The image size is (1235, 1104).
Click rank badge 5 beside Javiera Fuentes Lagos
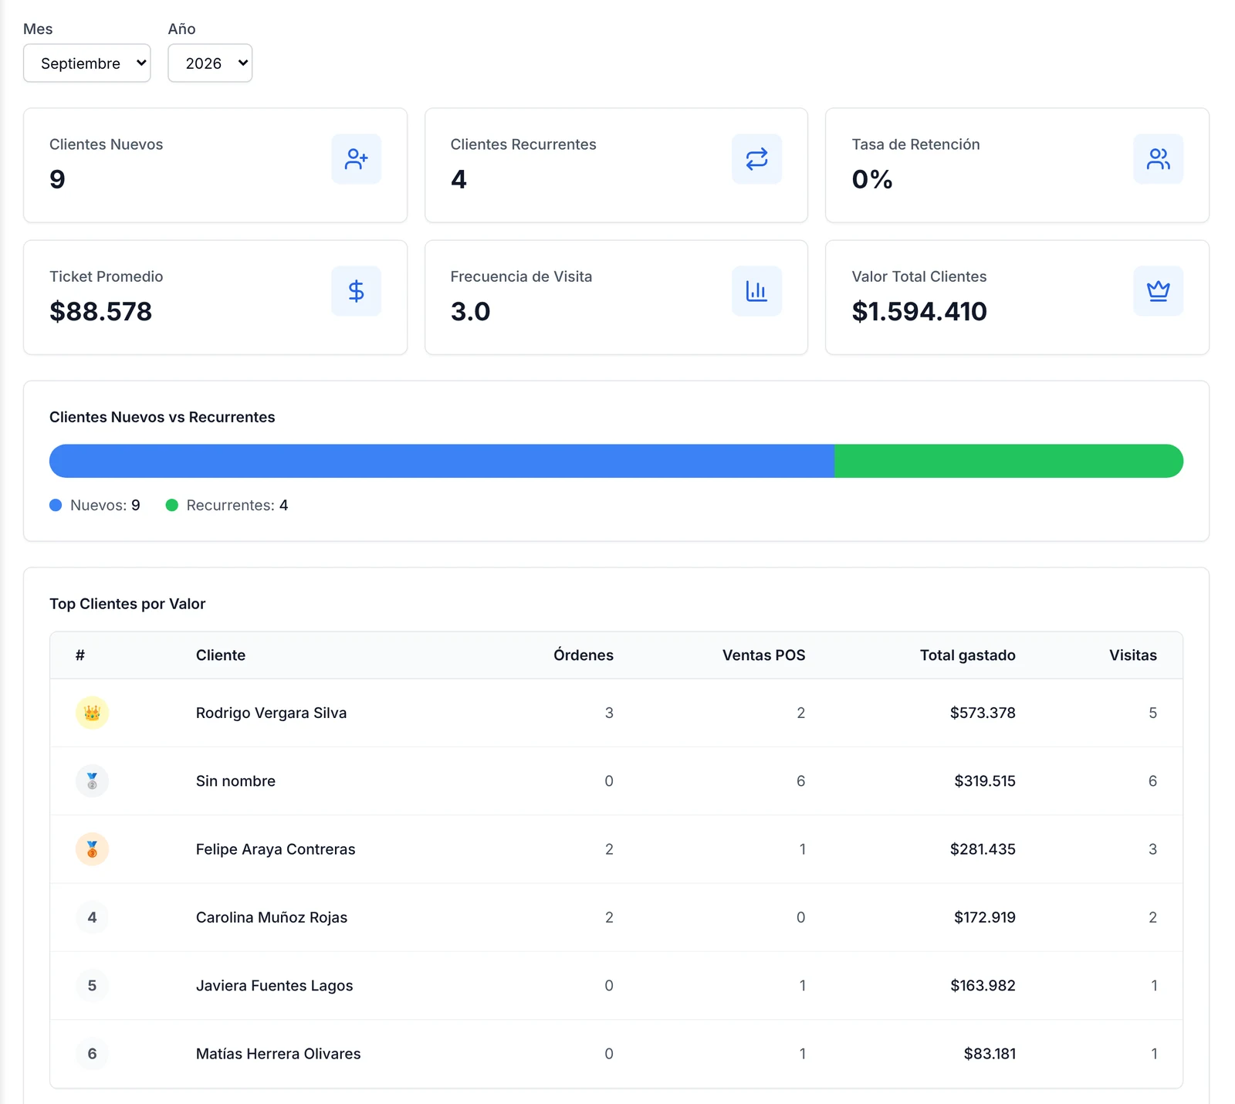click(92, 986)
